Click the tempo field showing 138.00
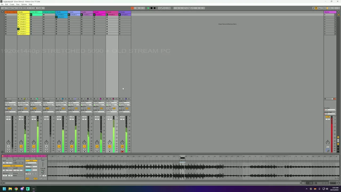The height and width of the screenshot is (192, 341). click(19, 8)
